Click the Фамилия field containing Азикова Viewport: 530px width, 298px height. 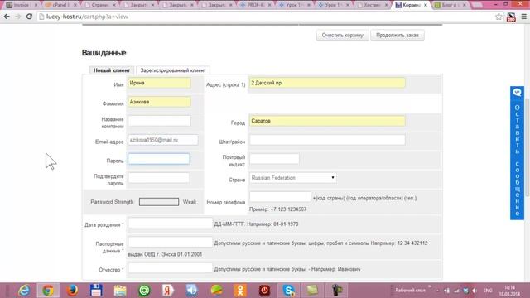click(159, 102)
